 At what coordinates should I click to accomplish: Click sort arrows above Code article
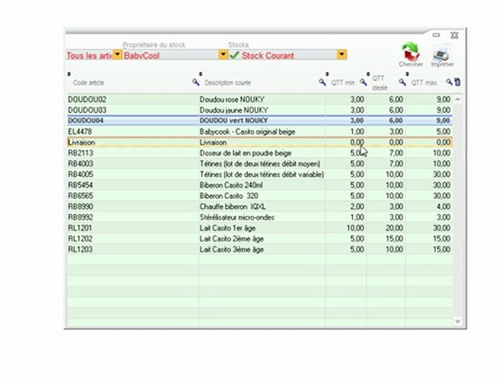tap(69, 74)
